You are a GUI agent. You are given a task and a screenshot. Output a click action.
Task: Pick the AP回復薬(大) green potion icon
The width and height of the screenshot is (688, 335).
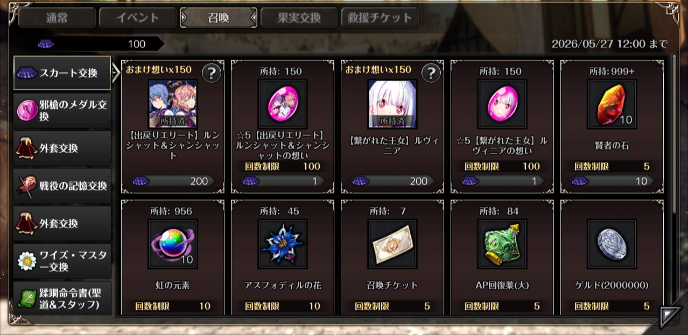click(x=502, y=244)
